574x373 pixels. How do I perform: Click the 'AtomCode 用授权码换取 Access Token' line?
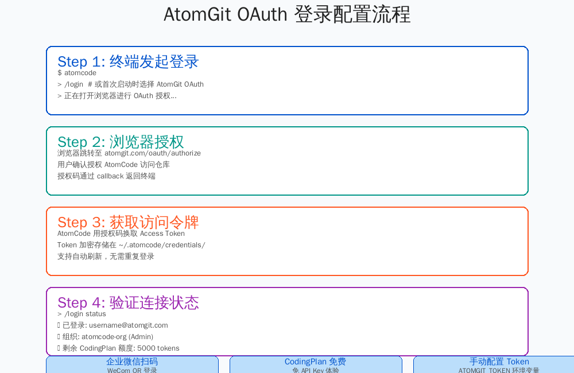click(121, 234)
